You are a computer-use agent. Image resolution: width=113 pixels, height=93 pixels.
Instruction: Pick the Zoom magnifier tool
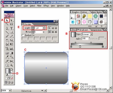coord(12,65)
